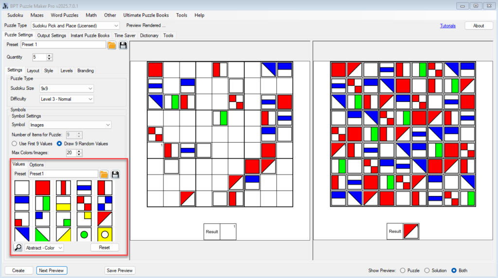Screen dimensions: 498x278
Task: Click the About button
Action: click(x=479, y=26)
